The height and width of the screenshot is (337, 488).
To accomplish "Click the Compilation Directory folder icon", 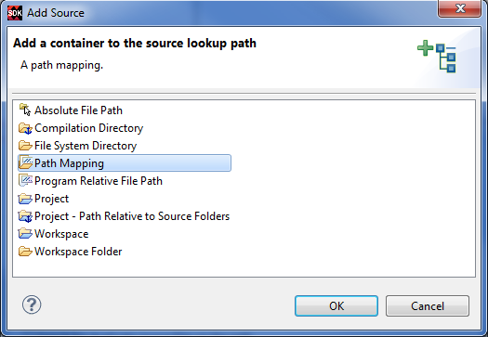I will tap(25, 128).
